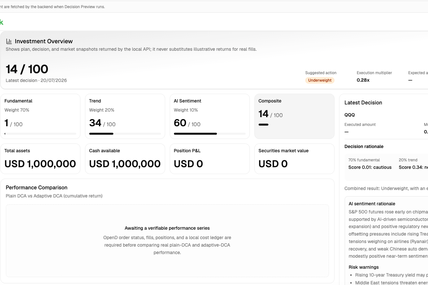Image resolution: width=428 pixels, height=285 pixels.
Task: Click the AI Sentiment score progress bar
Action: 210,134
